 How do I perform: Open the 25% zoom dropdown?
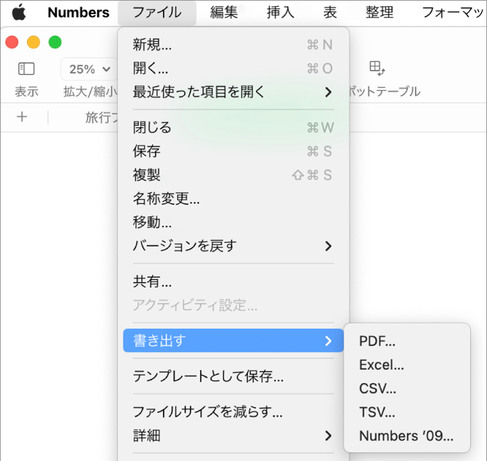(x=89, y=69)
